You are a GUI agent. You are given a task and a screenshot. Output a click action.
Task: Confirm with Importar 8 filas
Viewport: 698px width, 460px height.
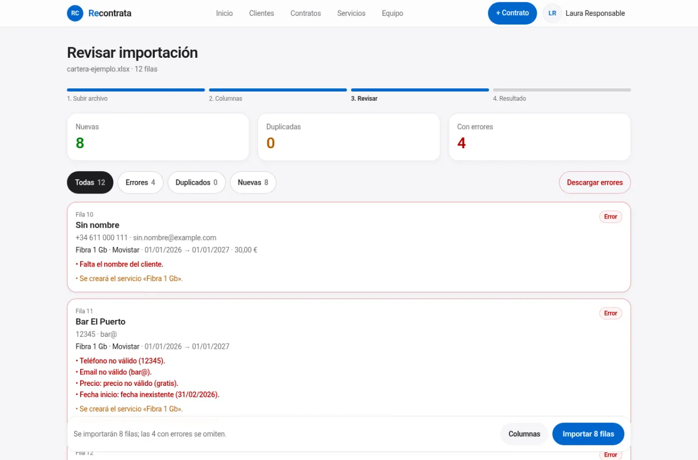click(x=588, y=434)
